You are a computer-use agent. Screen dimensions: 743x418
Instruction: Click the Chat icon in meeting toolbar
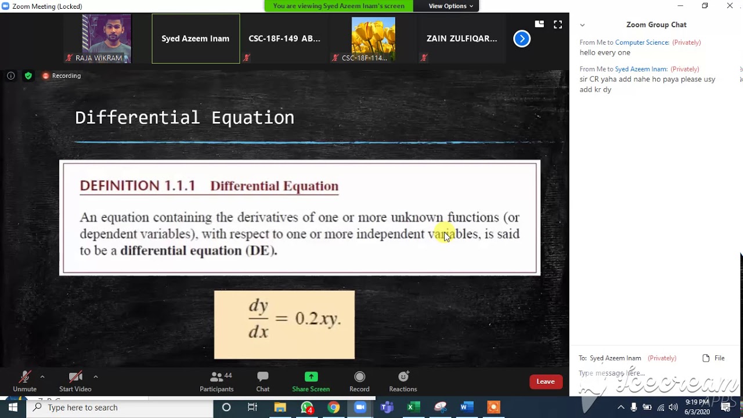[x=262, y=377]
